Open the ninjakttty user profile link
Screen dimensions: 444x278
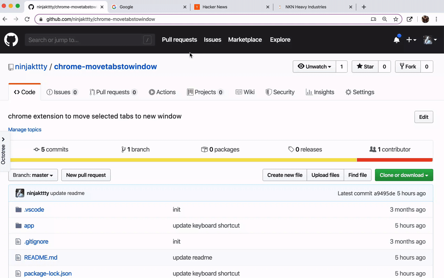(x=31, y=66)
